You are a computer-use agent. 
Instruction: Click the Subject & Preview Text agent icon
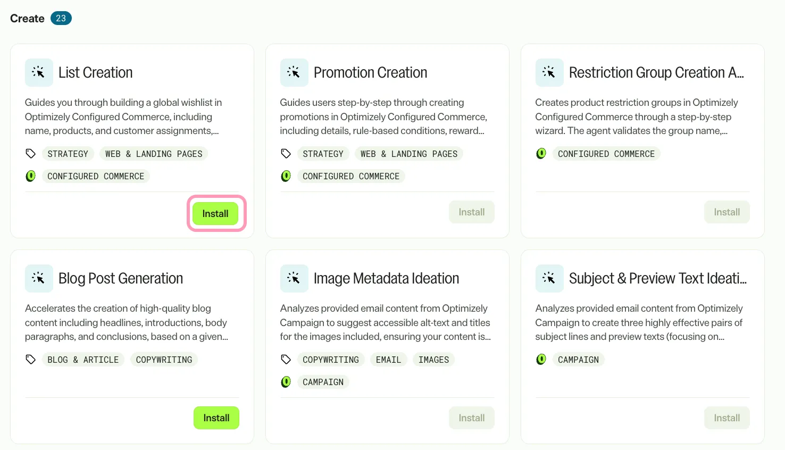[549, 278]
